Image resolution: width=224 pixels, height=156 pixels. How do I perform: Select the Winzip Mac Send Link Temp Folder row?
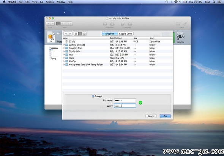point(118,65)
